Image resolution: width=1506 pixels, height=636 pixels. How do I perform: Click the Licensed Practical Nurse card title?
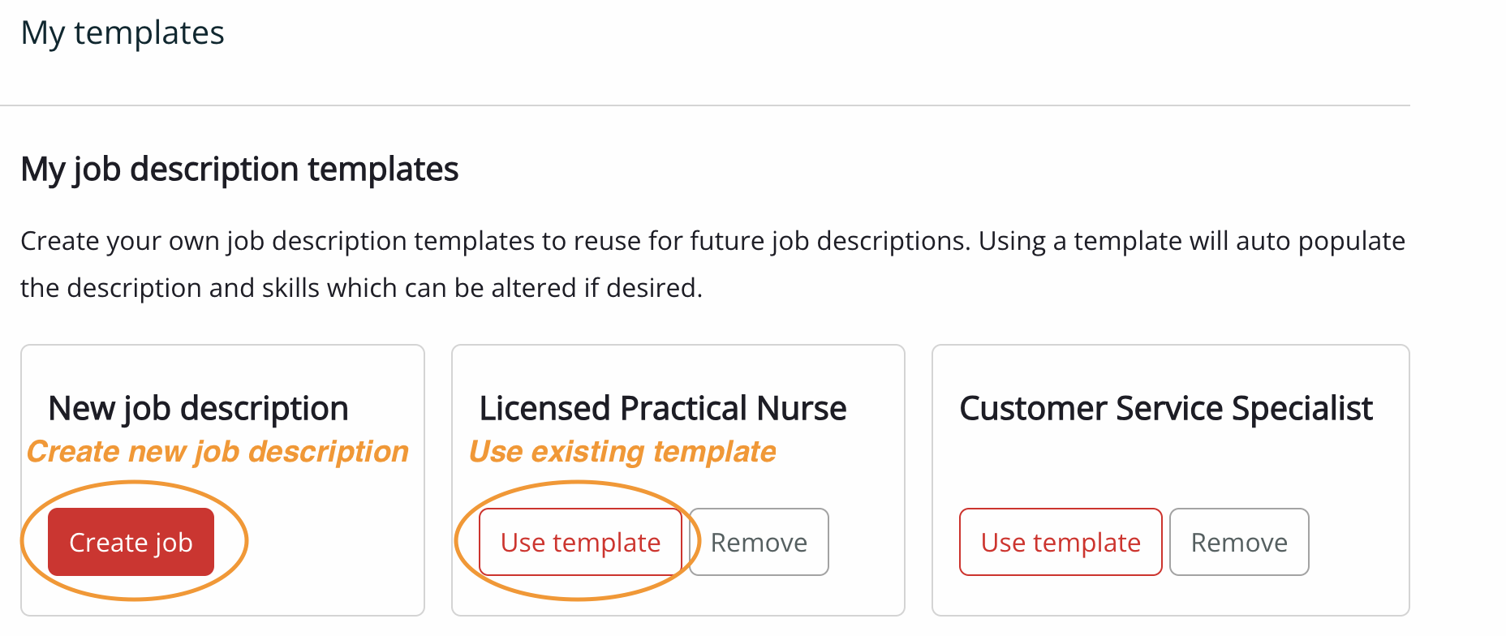click(x=663, y=408)
